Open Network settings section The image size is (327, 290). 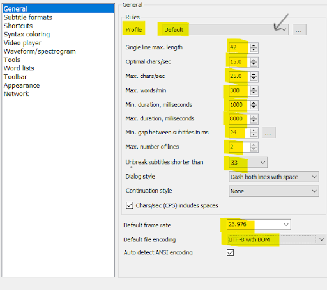(16, 94)
